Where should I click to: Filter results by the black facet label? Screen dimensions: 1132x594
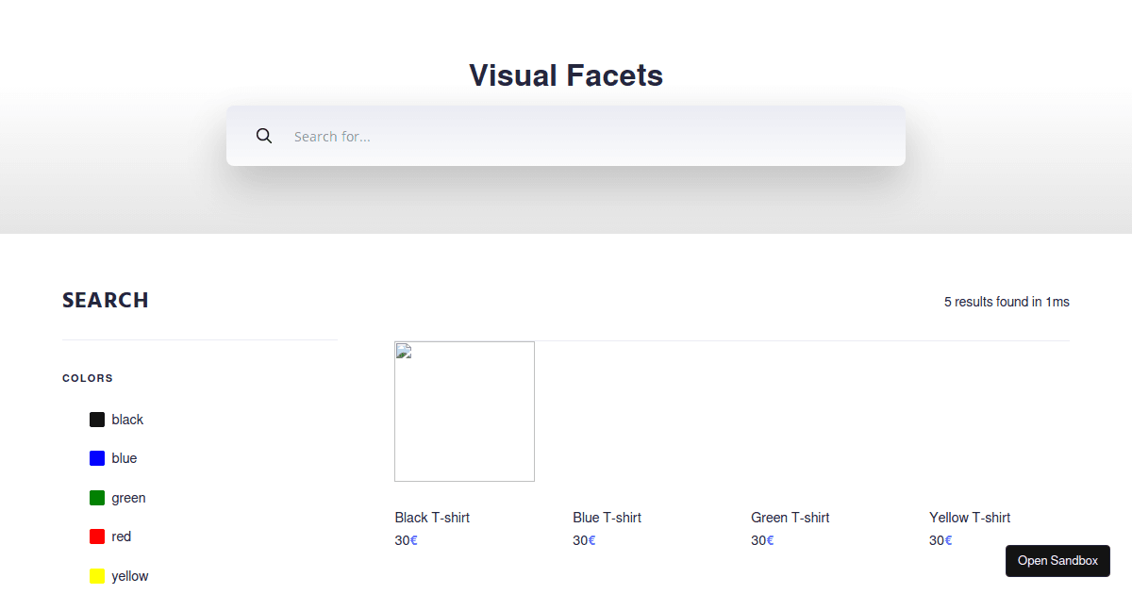tap(127, 419)
